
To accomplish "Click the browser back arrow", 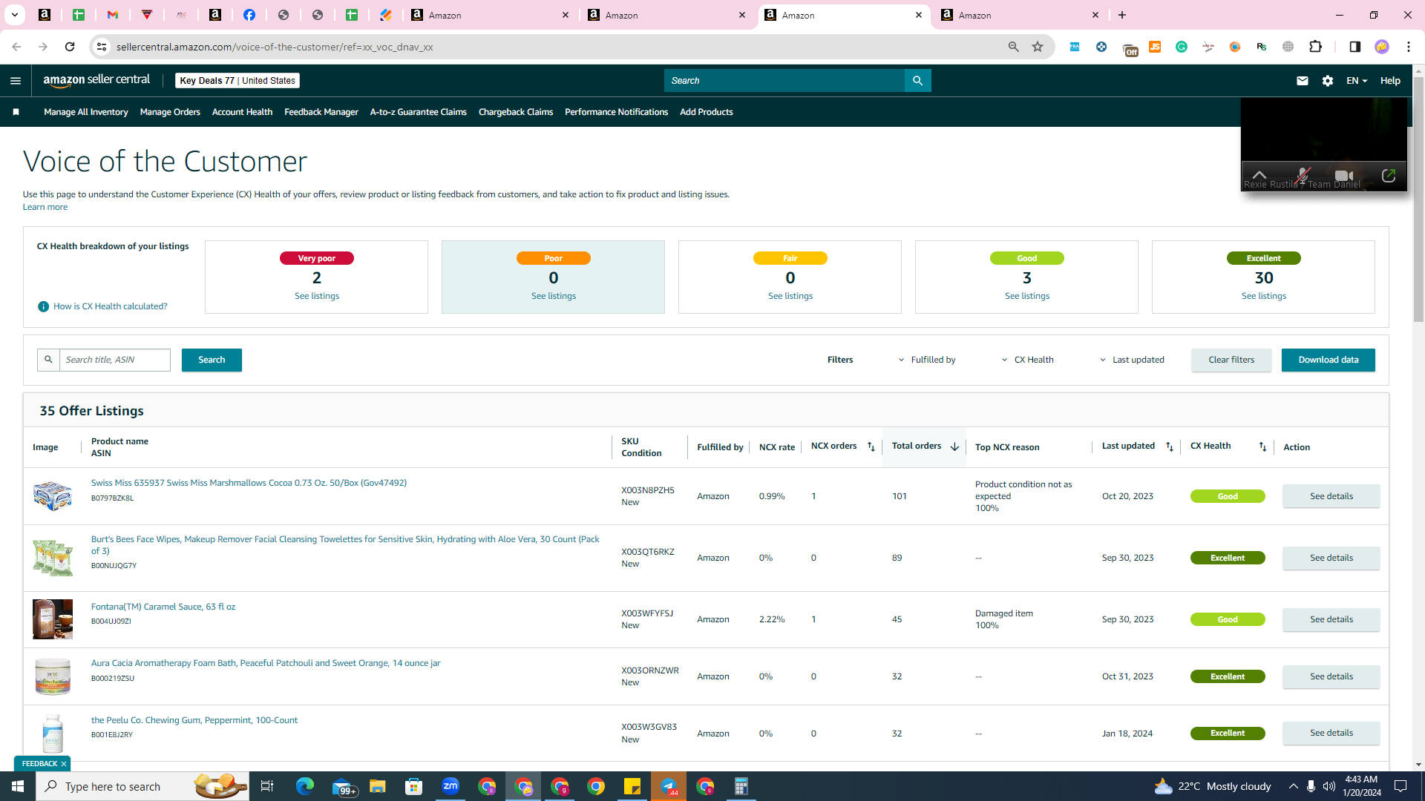I will click(x=16, y=47).
